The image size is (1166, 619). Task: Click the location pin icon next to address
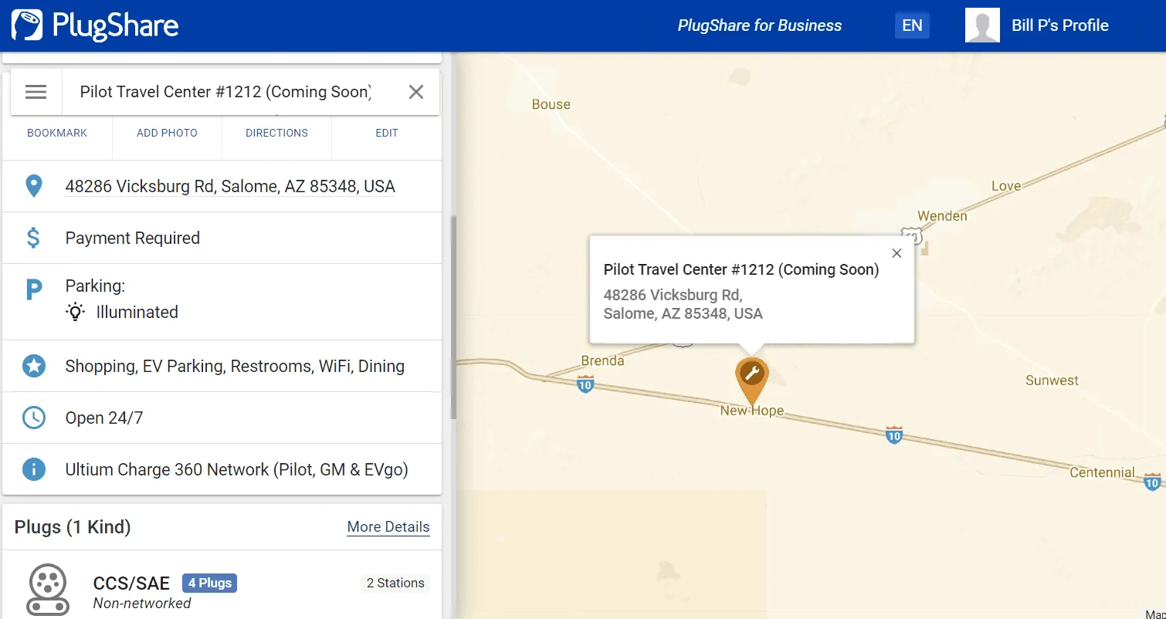pyautogui.click(x=33, y=186)
